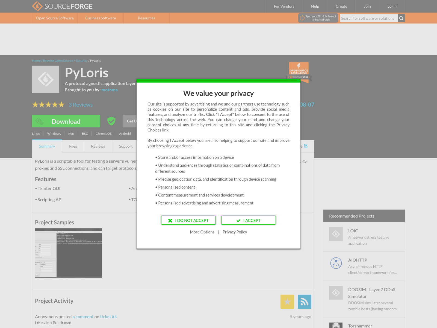Viewport: 437px width, 328px height.
Task: Click the green Download button
Action: point(66,121)
